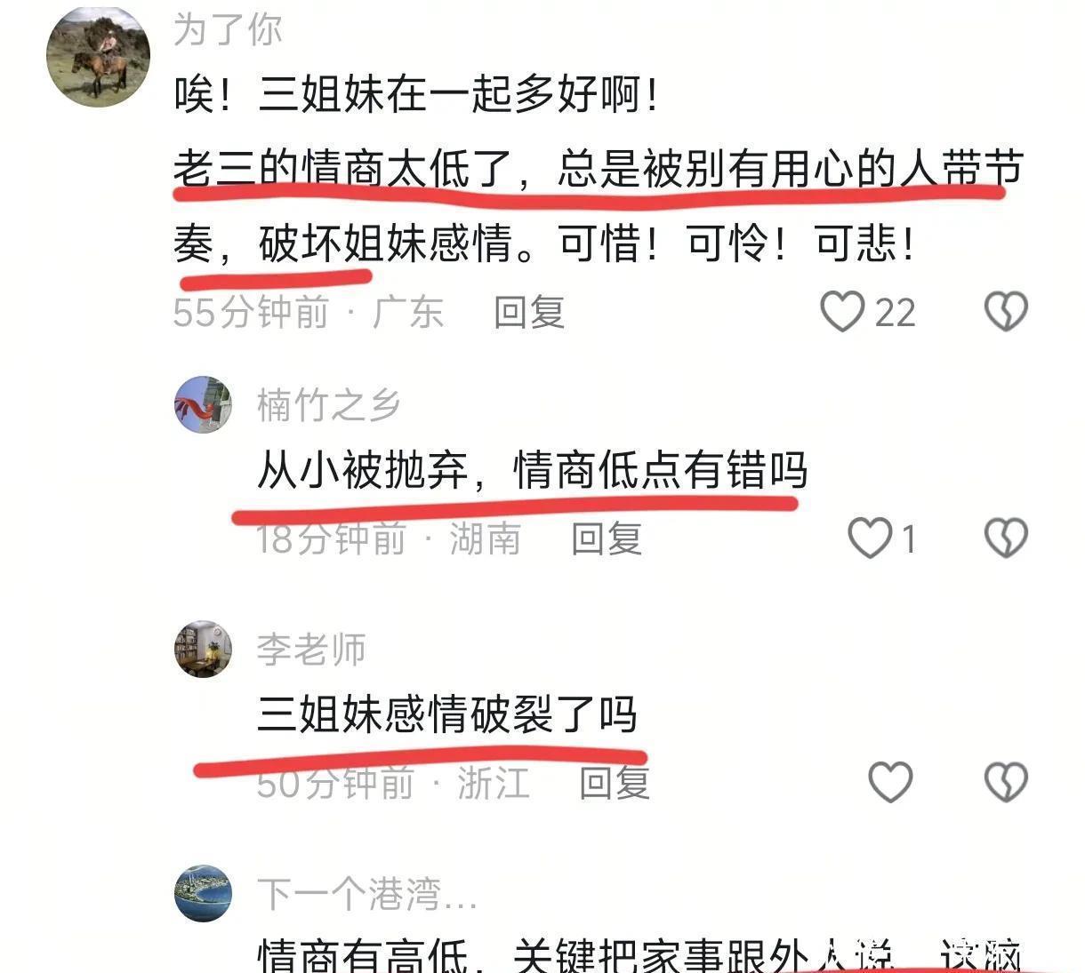Reply to 李老师's comment from 浙江
1085x973 pixels.
[615, 783]
